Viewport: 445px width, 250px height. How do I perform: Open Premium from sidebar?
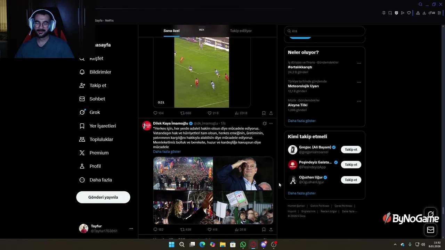(x=94, y=153)
